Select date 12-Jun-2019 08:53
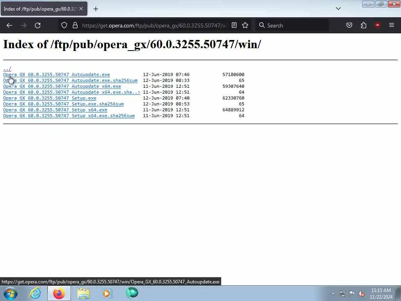This screenshot has width=401, height=301. [166, 104]
